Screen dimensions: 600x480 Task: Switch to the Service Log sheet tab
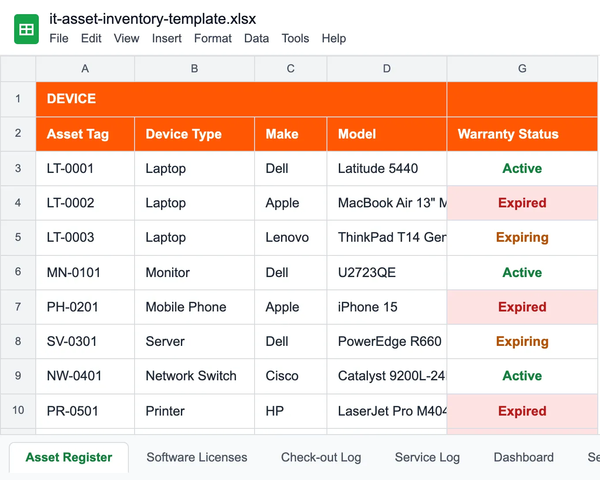point(427,457)
